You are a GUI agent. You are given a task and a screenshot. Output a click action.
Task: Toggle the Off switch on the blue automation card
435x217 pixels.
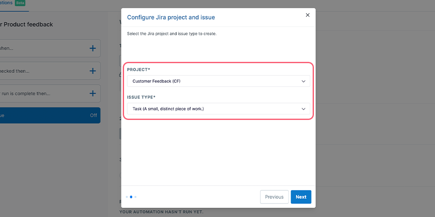[x=93, y=115]
